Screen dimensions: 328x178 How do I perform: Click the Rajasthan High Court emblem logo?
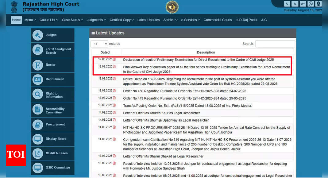pyautogui.click(x=14, y=7)
